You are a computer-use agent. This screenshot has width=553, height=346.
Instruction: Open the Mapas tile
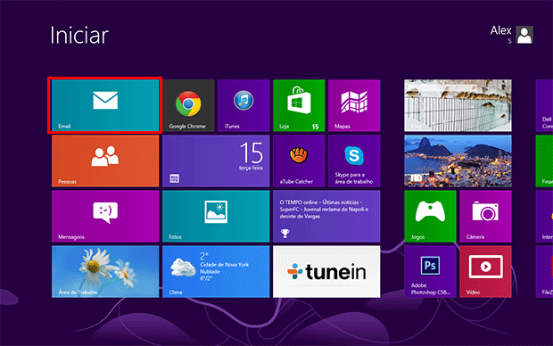pos(354,105)
